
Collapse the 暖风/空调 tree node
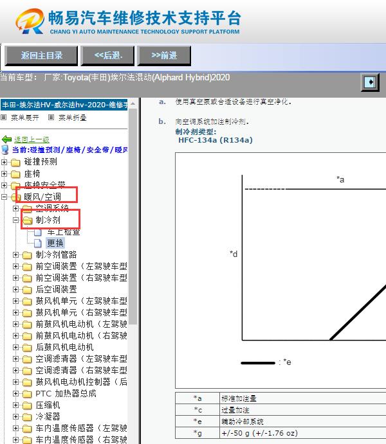pyautogui.click(x=5, y=197)
